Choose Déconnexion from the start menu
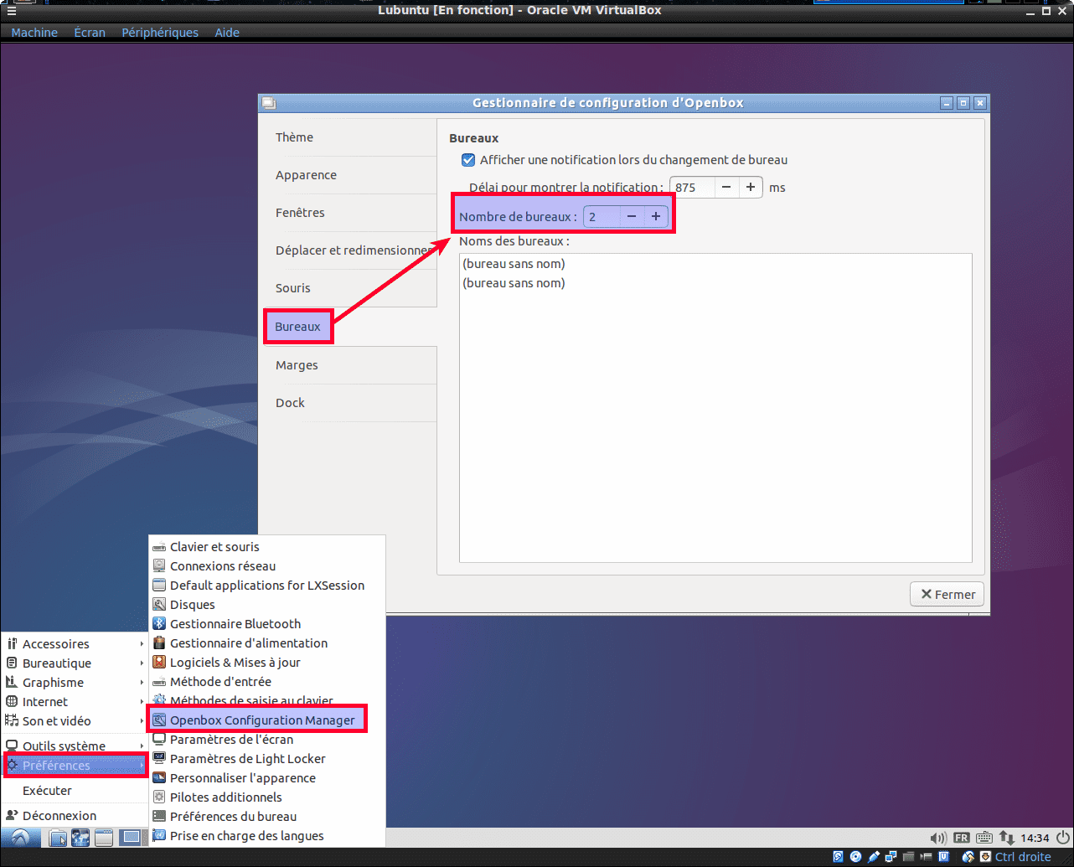1074x867 pixels. pyautogui.click(x=75, y=816)
